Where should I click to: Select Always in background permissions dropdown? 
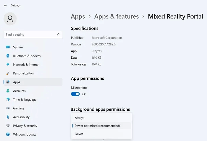80,118
